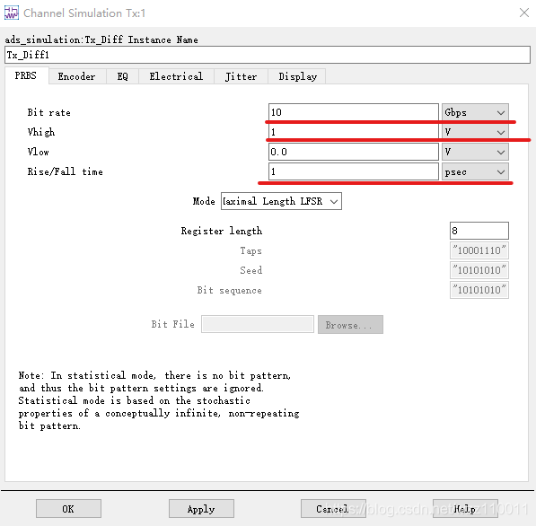
Task: Open the psec rise/fall time unit dropdown
Action: (x=475, y=171)
